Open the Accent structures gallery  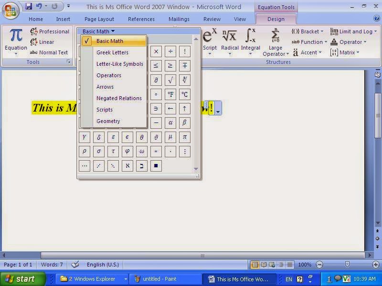[307, 52]
